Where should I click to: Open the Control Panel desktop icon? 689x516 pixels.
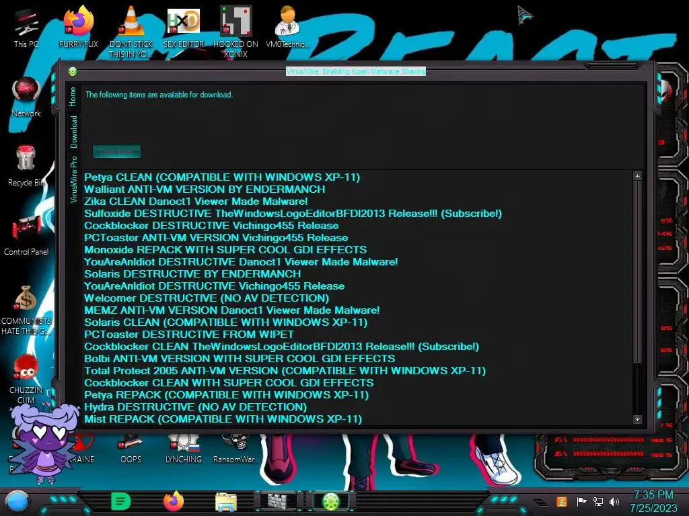26,235
